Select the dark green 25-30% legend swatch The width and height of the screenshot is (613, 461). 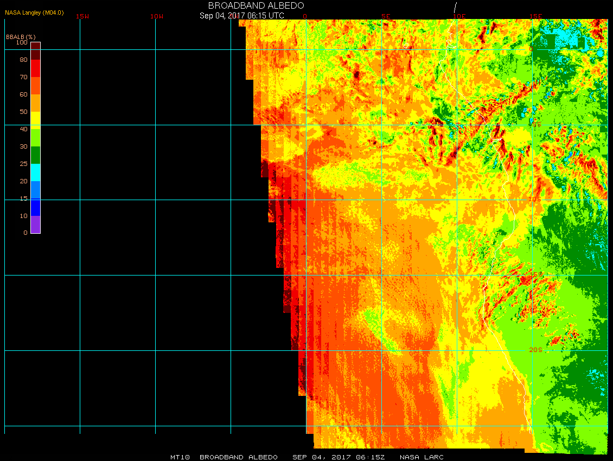[35, 155]
